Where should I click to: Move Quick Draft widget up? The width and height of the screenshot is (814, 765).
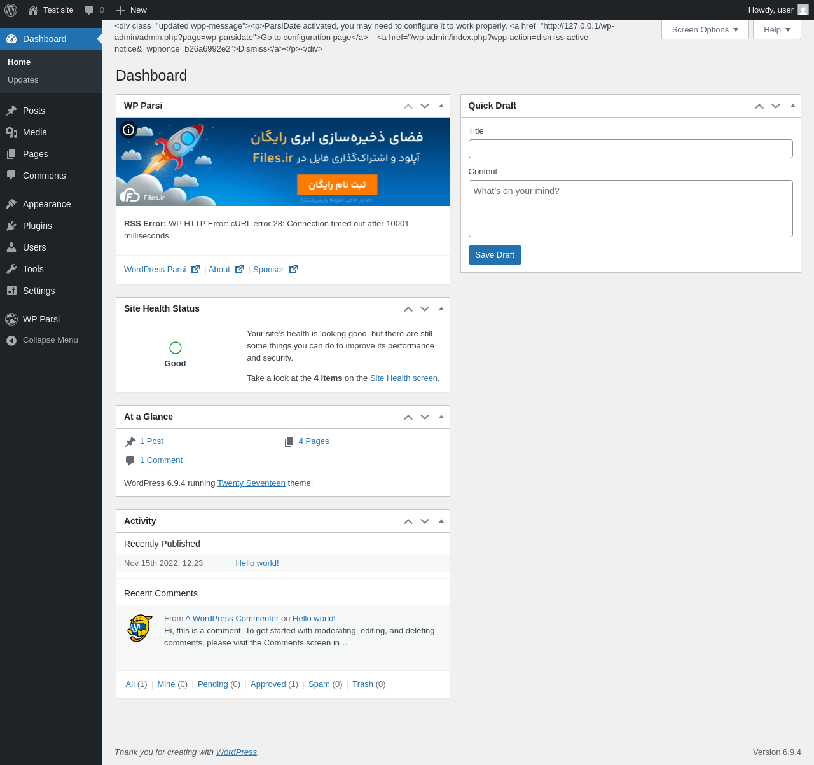tap(759, 106)
